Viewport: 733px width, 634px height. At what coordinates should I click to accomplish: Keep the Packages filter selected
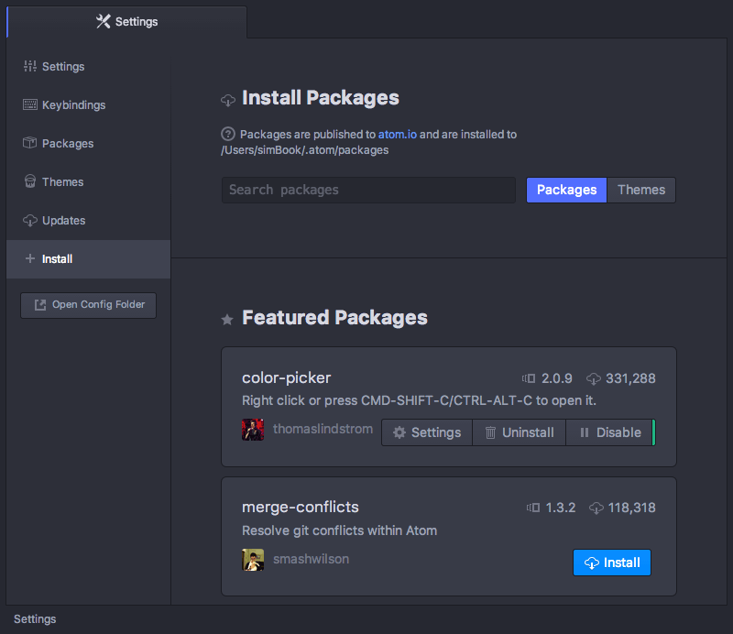pyautogui.click(x=565, y=190)
